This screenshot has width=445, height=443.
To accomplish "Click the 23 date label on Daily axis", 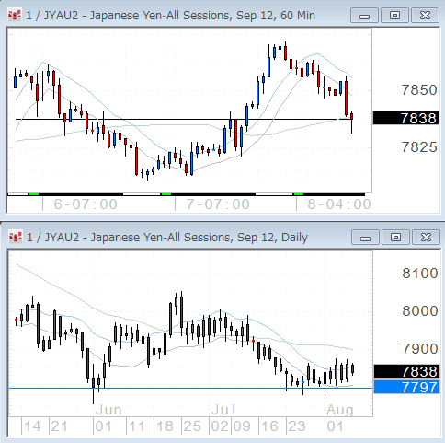I will coord(297,426).
